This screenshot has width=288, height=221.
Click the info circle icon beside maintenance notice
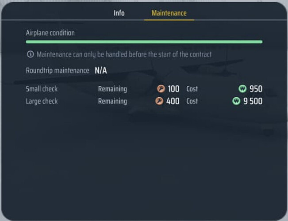pyautogui.click(x=31, y=54)
